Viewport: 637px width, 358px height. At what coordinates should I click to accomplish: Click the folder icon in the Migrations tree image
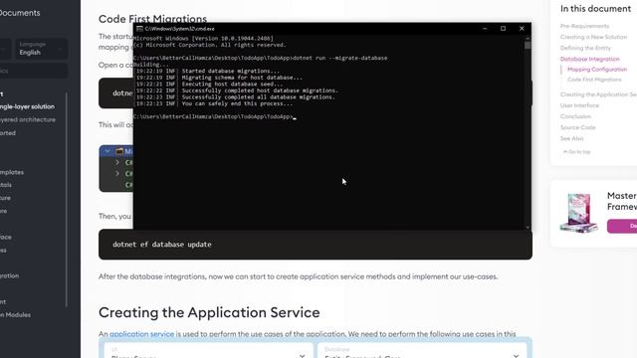(119, 151)
